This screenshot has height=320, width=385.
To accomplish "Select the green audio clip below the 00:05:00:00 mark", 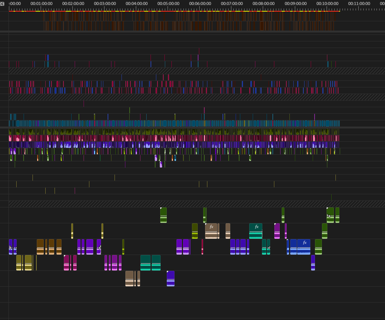I will pos(163,215).
